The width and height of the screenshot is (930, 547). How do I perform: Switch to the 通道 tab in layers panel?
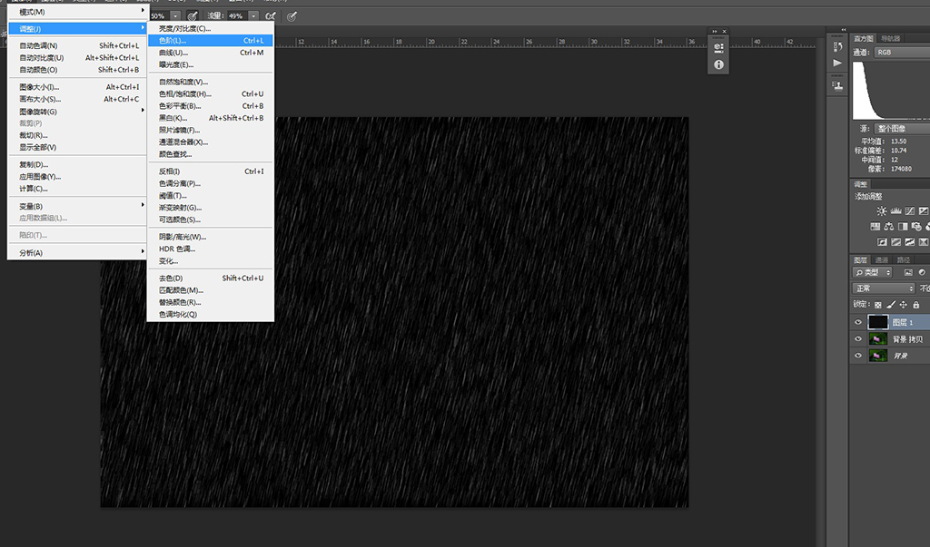(882, 259)
